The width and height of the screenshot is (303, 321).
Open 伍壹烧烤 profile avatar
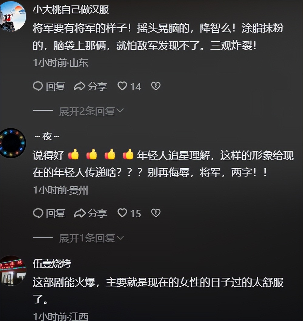13,270
